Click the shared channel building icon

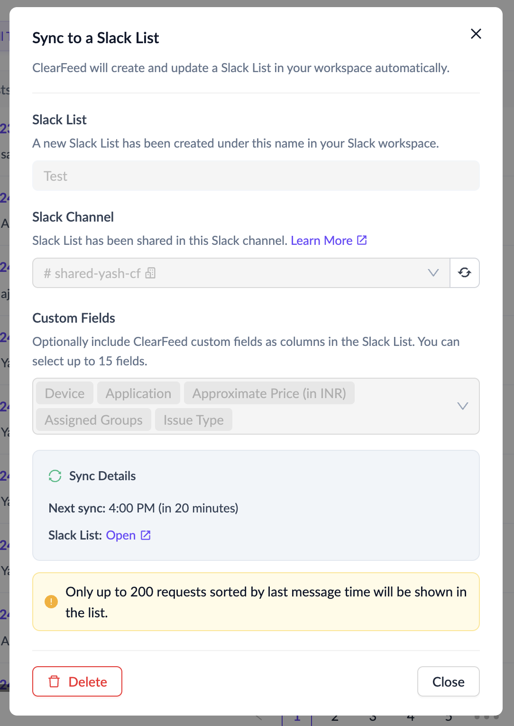click(150, 273)
